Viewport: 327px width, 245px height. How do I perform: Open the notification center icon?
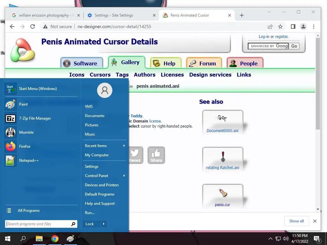[317, 239]
